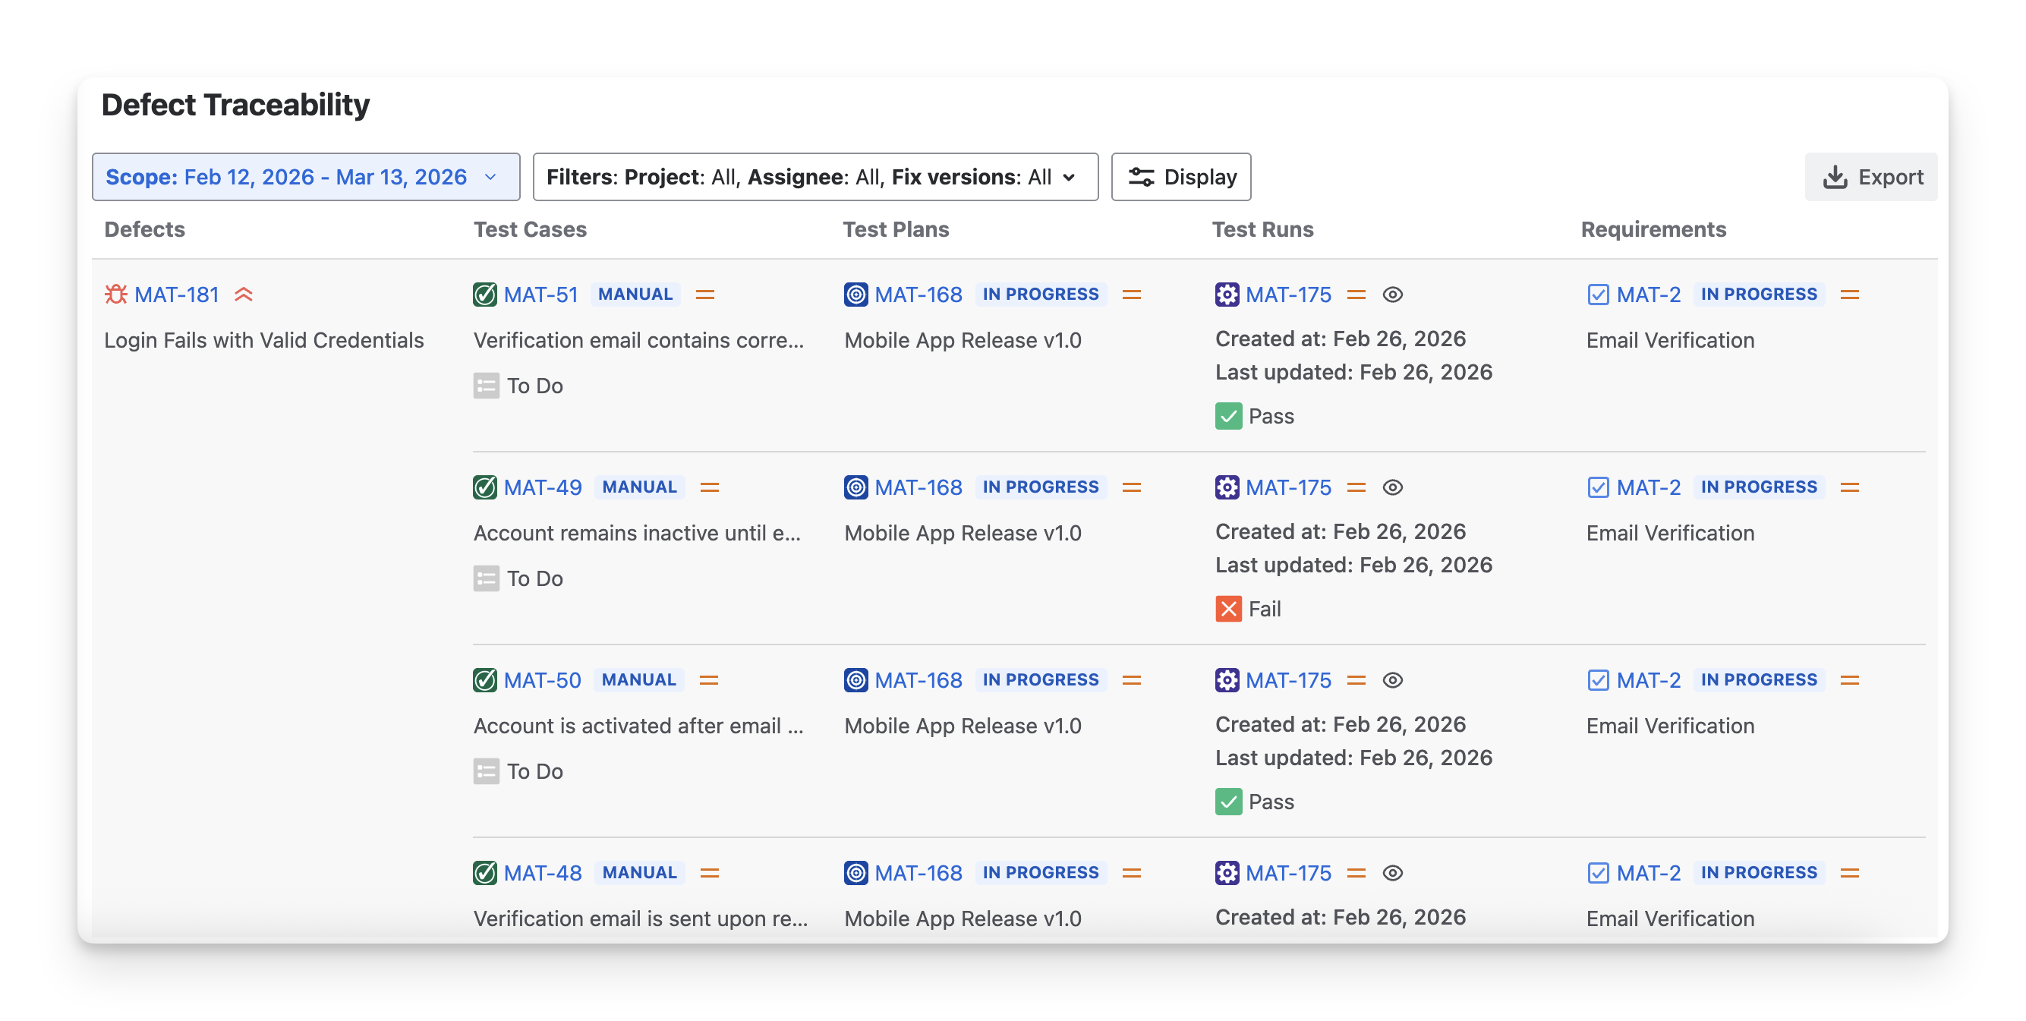
Task: Expand the Filters Project Assignee dropdown
Action: (814, 177)
